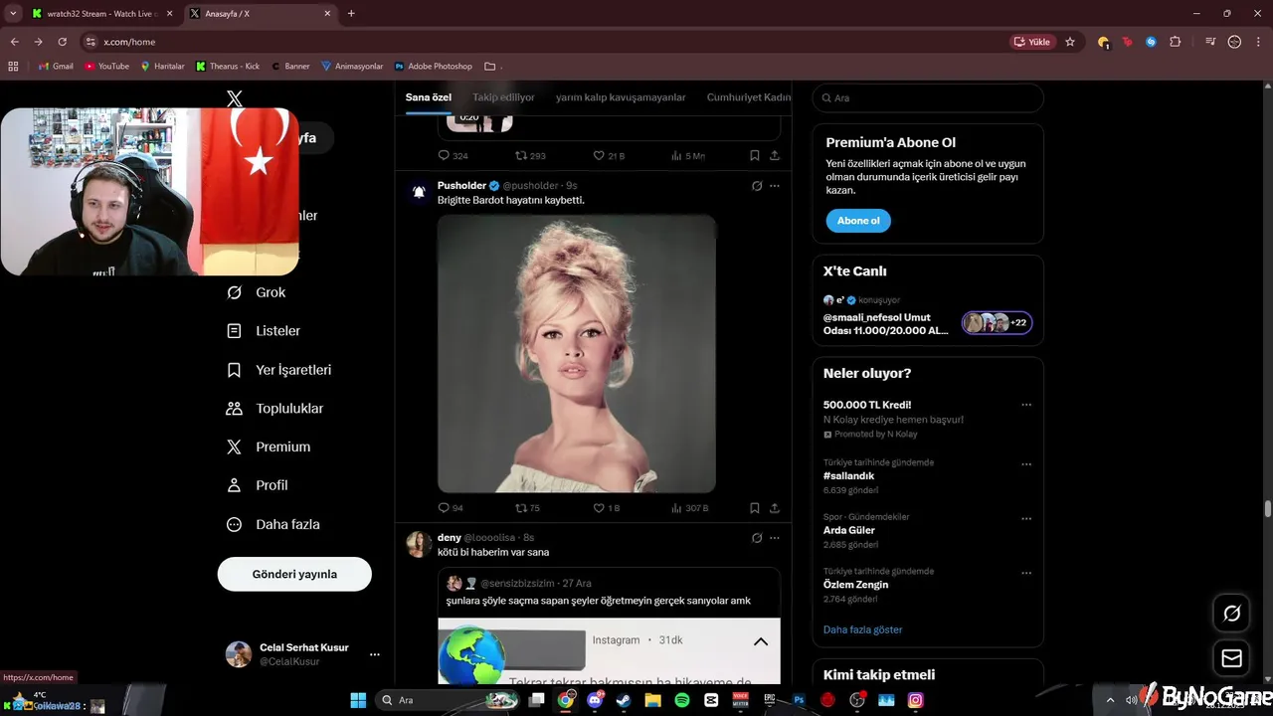Open Steam from the taskbar
This screenshot has width=1273, height=716.
(624, 700)
